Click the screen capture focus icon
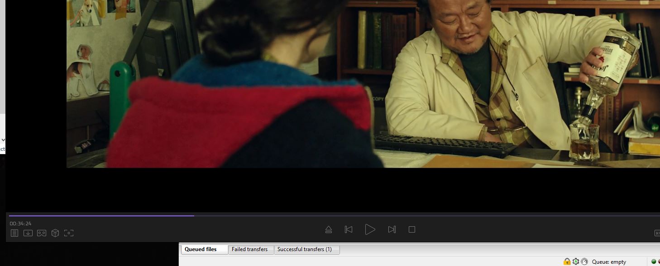 pos(69,233)
